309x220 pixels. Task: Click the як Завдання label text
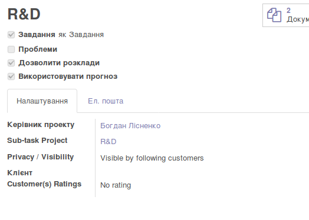click(x=81, y=35)
